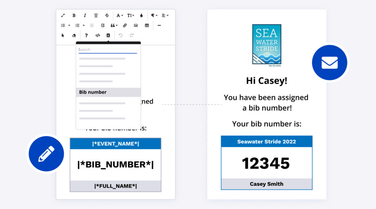This screenshot has width=376, height=209.
Task: Click the merge tags contact icon
Action: 108,36
